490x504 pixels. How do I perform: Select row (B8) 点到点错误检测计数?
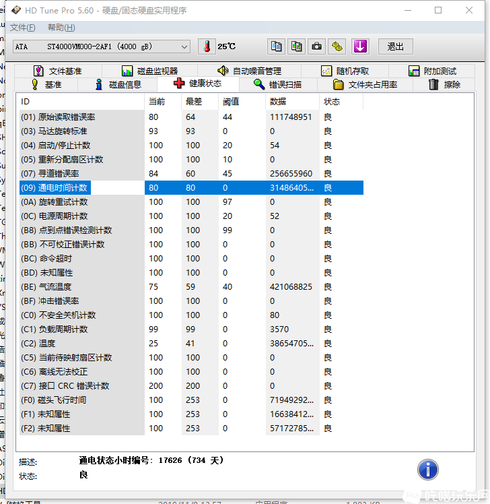(x=191, y=230)
